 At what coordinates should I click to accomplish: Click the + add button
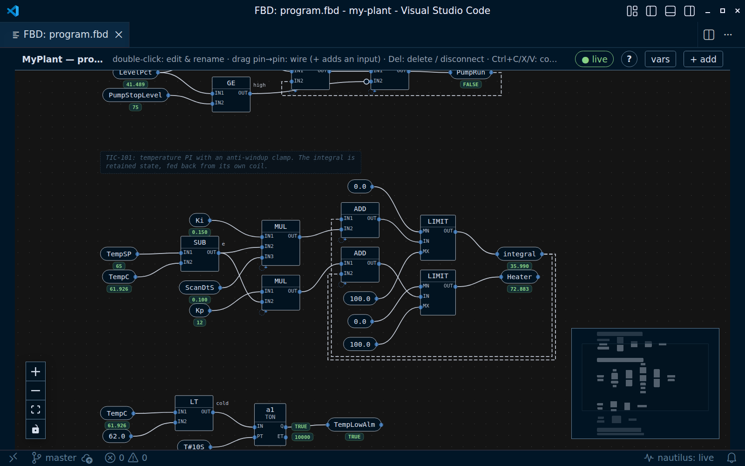tap(703, 59)
